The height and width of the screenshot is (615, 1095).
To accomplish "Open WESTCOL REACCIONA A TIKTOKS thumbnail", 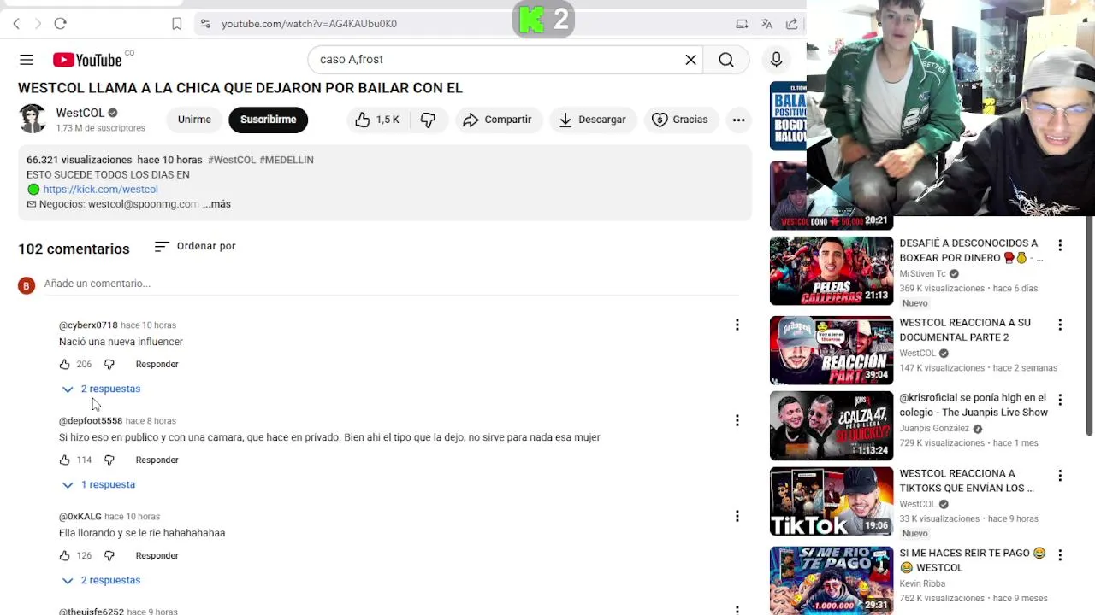I will click(832, 501).
